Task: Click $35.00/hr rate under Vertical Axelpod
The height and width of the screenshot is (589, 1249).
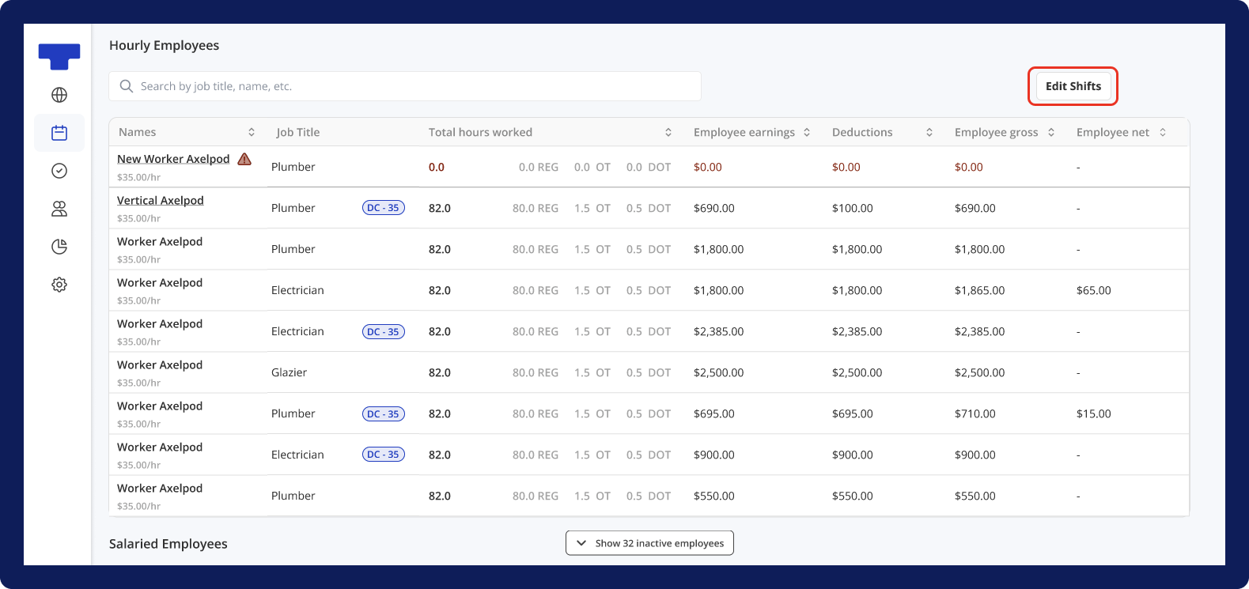Action: point(139,218)
